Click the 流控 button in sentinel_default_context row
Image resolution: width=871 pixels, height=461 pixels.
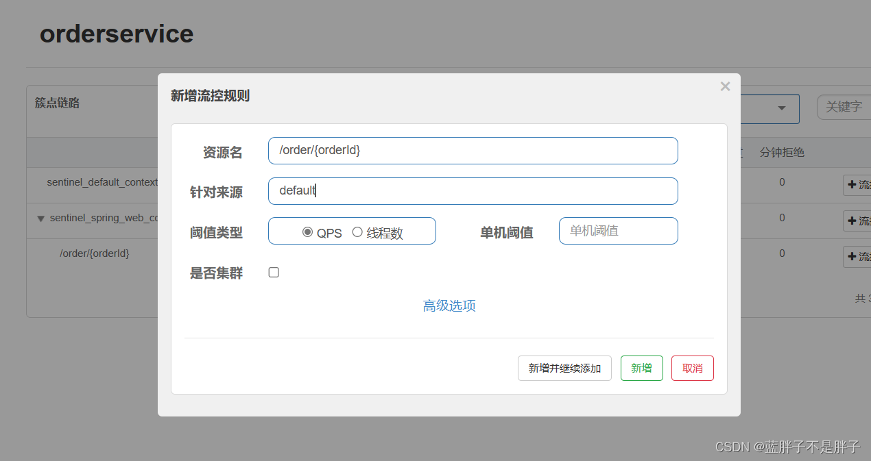click(x=857, y=185)
